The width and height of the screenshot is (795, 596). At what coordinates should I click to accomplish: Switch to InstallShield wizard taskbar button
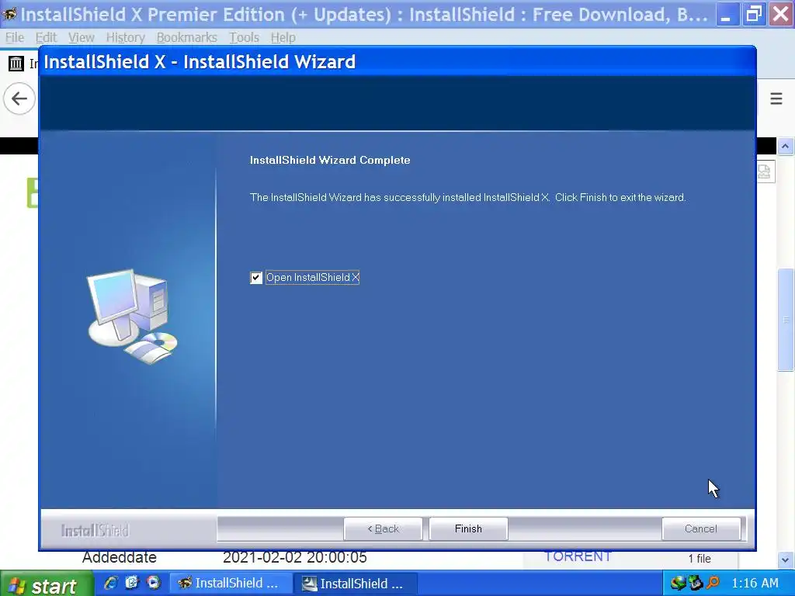click(357, 584)
